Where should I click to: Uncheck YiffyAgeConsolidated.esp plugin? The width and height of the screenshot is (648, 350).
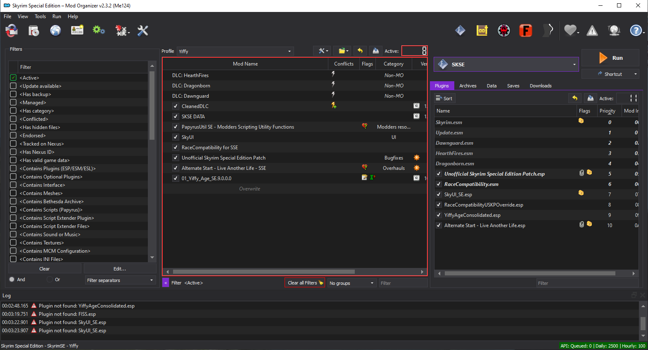[439, 215]
